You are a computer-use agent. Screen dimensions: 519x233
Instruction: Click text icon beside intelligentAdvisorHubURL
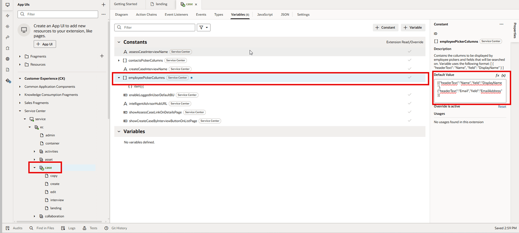tap(125, 104)
